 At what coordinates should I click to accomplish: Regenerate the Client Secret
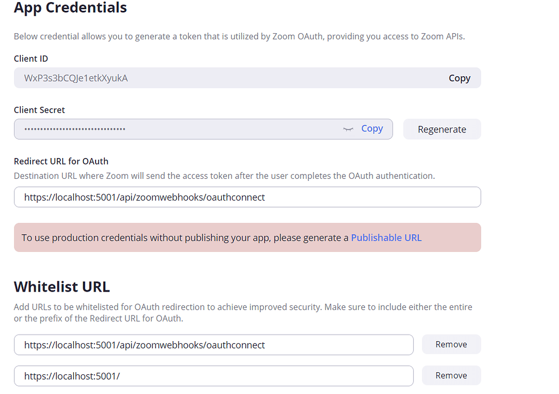coord(442,129)
